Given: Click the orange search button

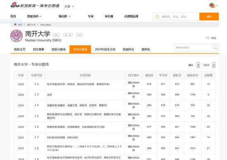Looking at the screenshot, I should coord(209,16).
